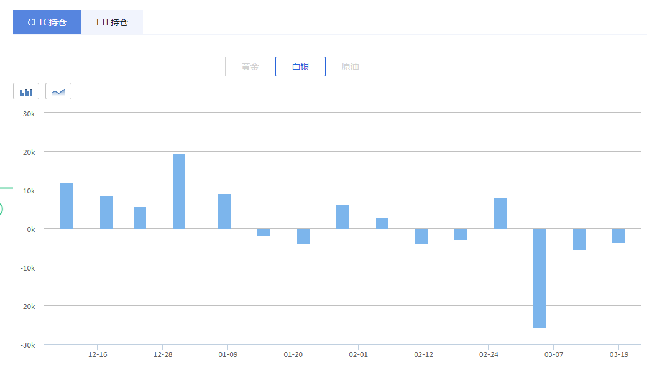Click the bar at 12-16
This screenshot has height=370, width=657.
pos(106,213)
